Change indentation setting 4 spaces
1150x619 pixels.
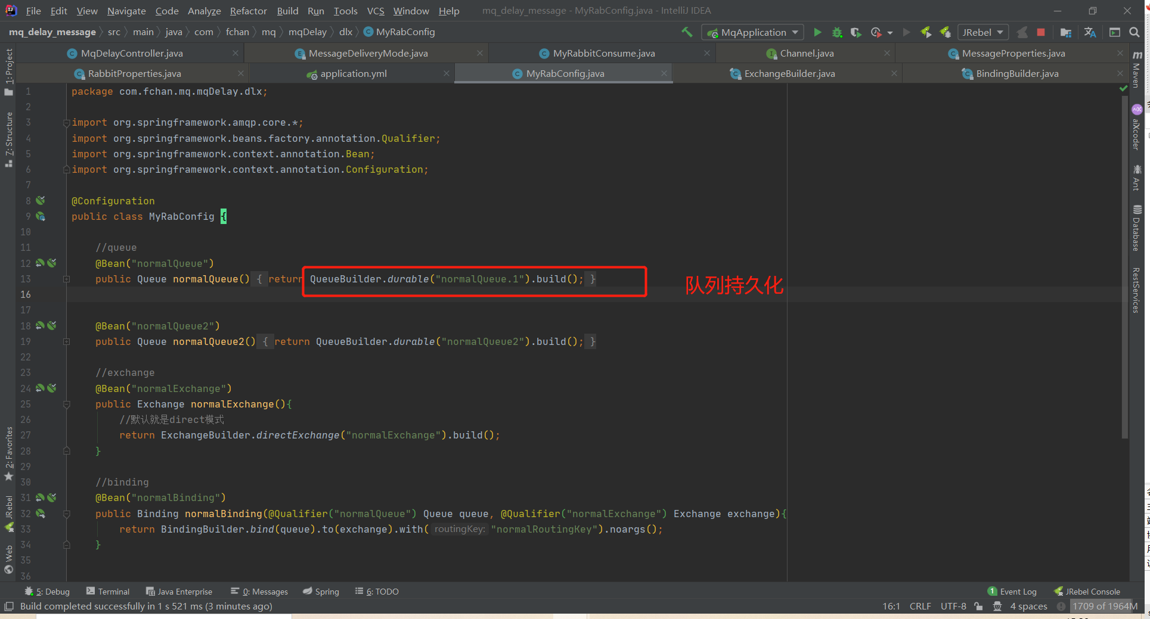coord(1028,606)
